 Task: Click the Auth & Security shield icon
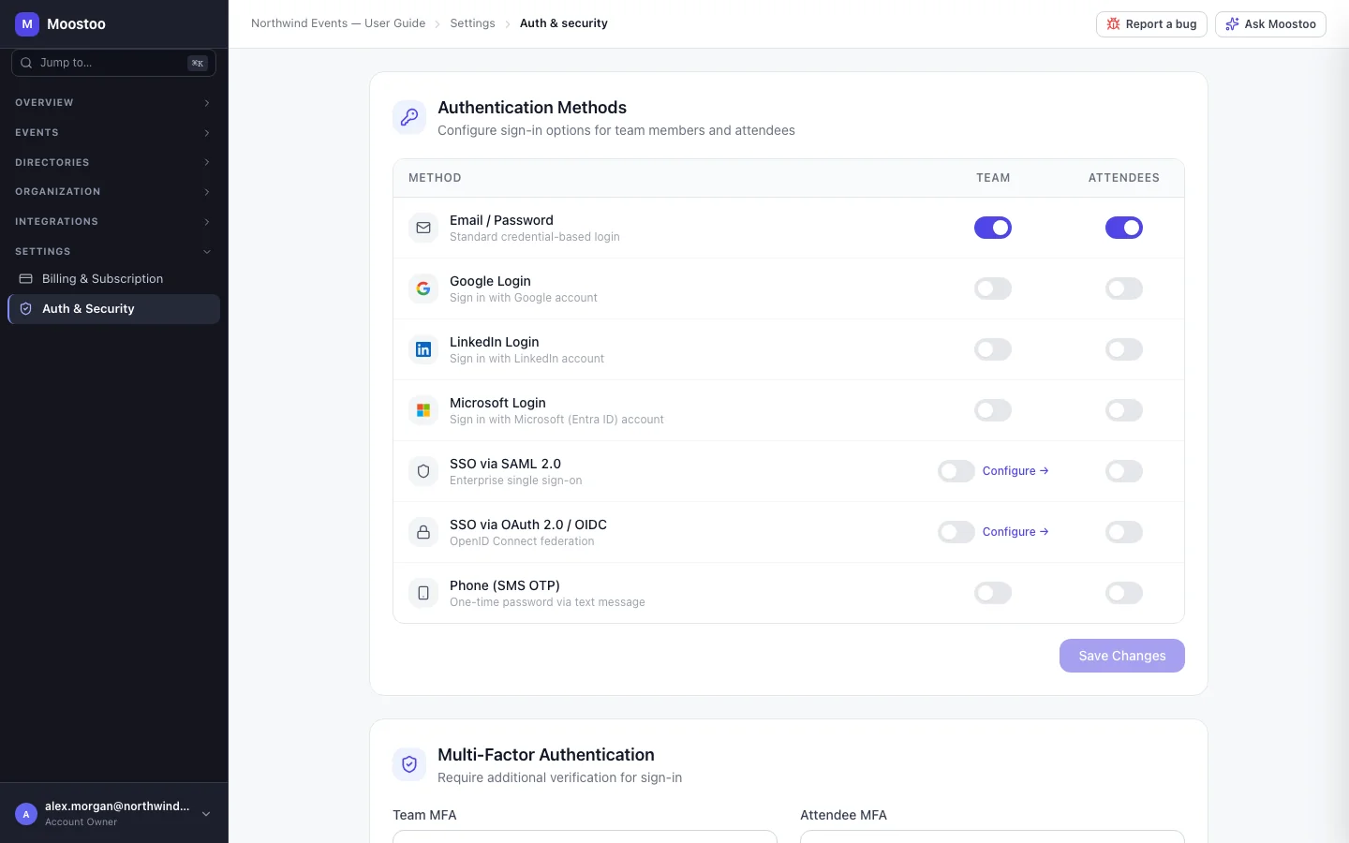pos(26,309)
